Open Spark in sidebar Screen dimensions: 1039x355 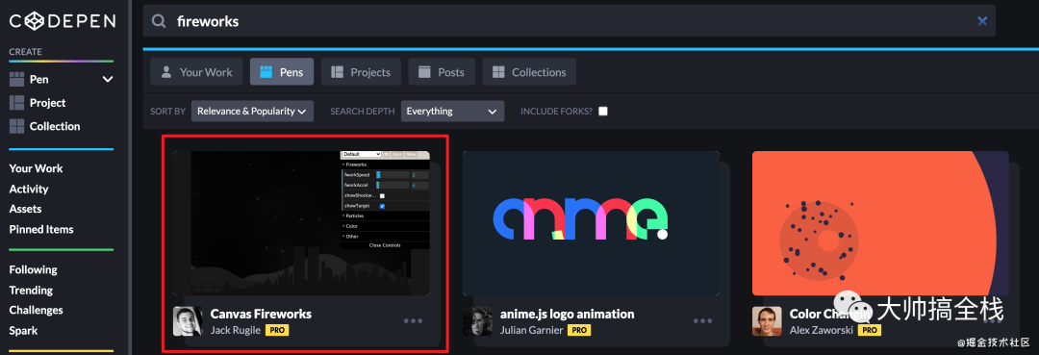click(x=23, y=331)
